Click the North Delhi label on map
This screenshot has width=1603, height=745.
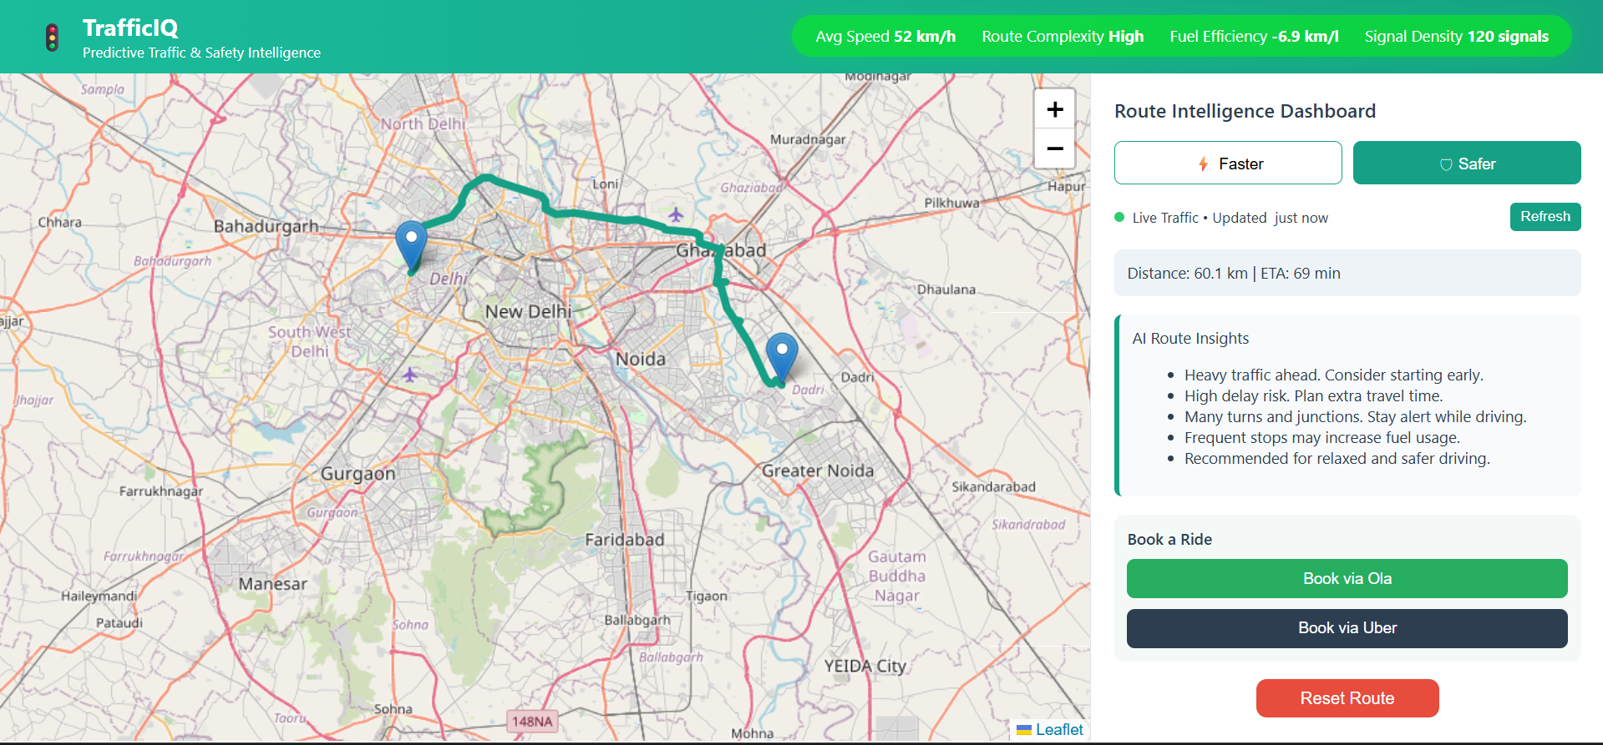(x=423, y=124)
